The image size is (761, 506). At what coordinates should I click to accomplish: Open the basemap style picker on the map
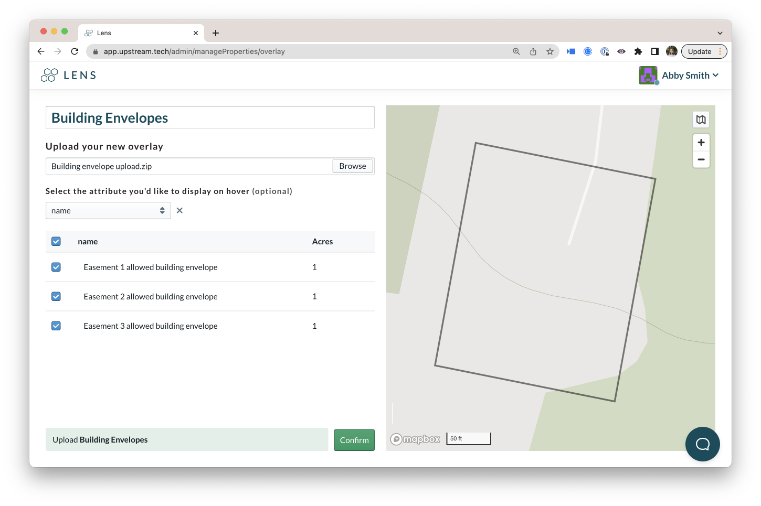tap(701, 119)
